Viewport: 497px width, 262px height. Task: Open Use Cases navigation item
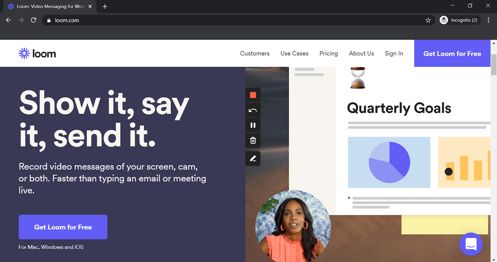(x=294, y=54)
